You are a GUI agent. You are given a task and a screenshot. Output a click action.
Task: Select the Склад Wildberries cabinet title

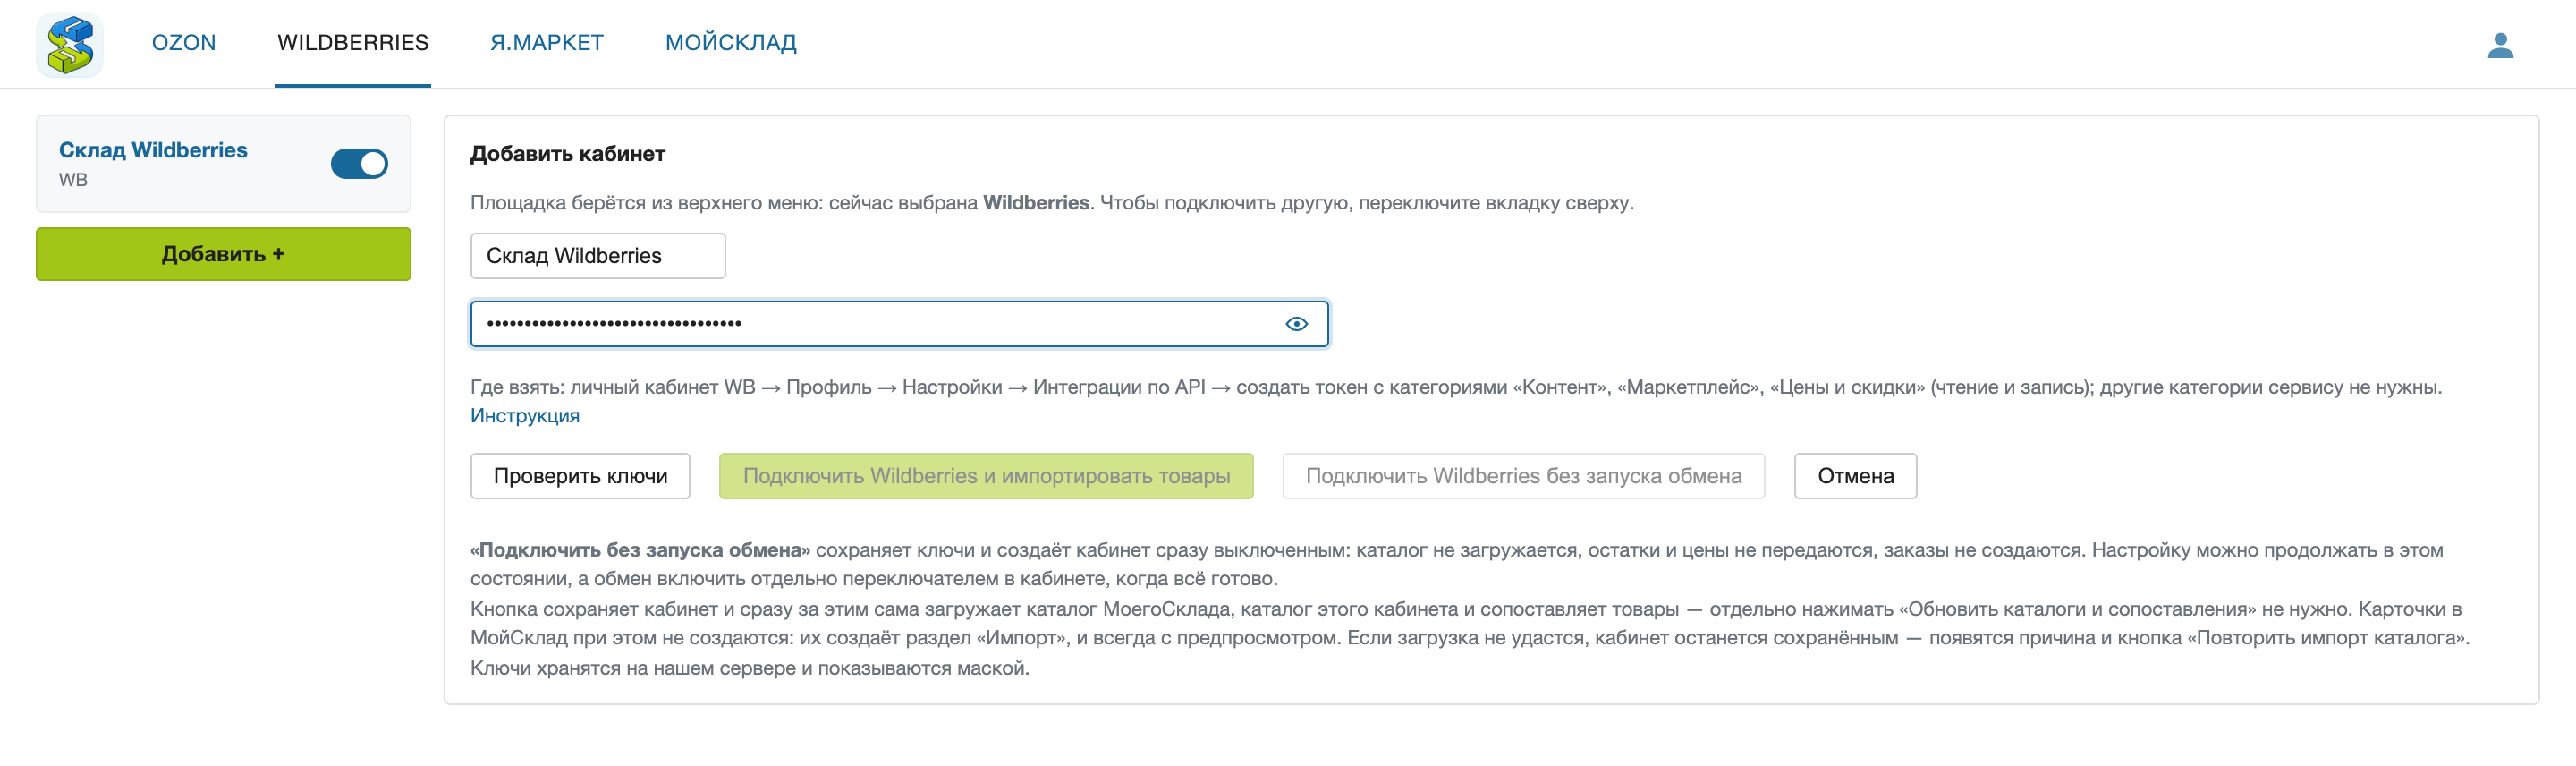(153, 150)
